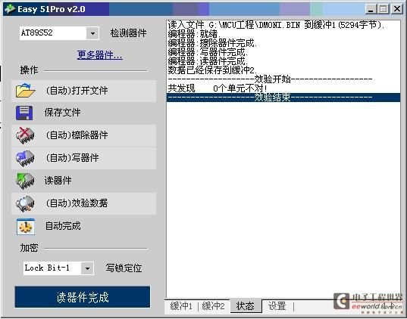407x319 pixels.
Task: Open the 更多器件... link
Action: click(100, 55)
